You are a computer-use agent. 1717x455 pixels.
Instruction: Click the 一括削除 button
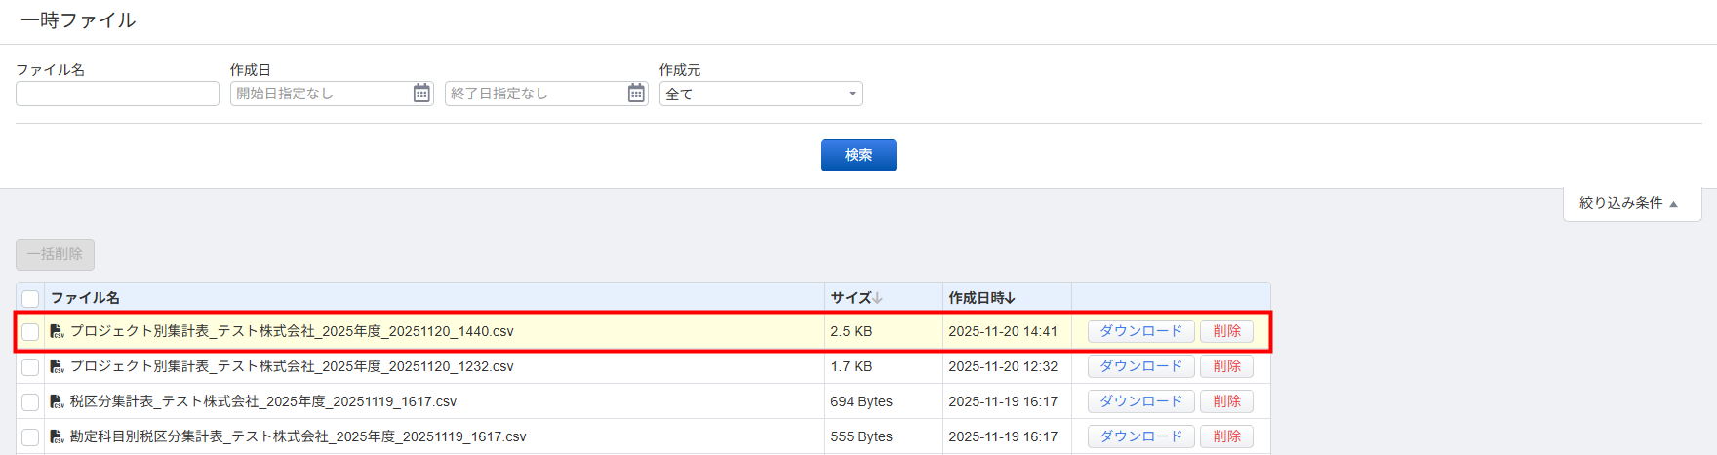(x=55, y=254)
